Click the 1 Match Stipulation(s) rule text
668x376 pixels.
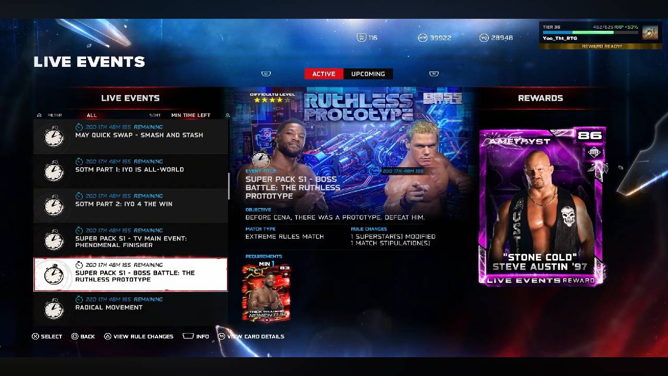coord(390,243)
